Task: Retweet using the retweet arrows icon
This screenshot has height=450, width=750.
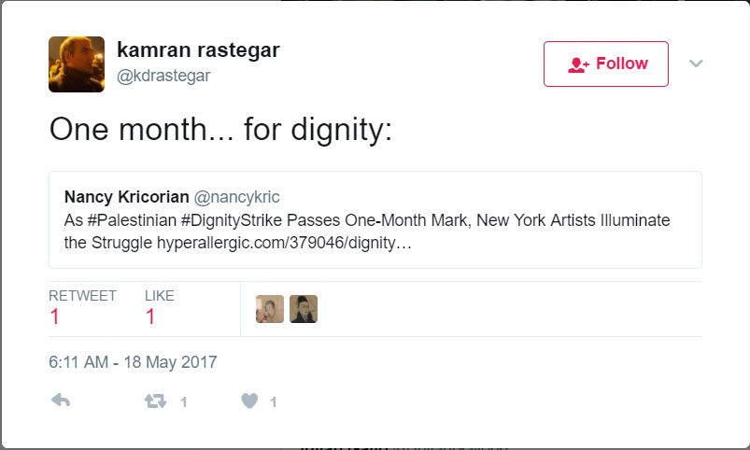Action: (154, 401)
